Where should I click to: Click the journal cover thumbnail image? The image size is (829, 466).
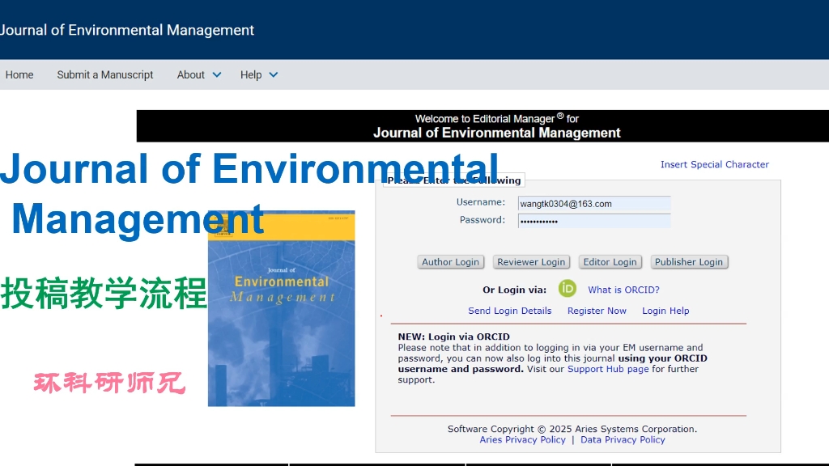tap(281, 308)
